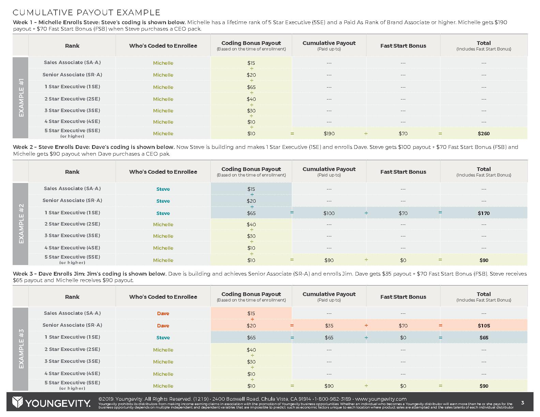Viewport: 540px width, 417px height.
Task: Click $15 payout in Example 3 first row
Action: tap(251, 313)
